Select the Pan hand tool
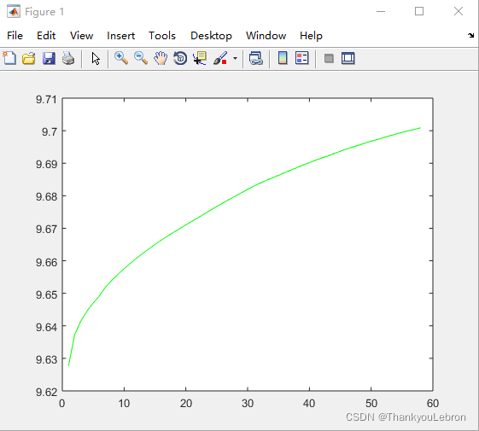This screenshot has width=479, height=431. click(x=161, y=58)
